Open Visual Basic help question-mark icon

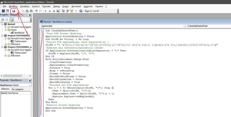pyautogui.click(x=81, y=11)
